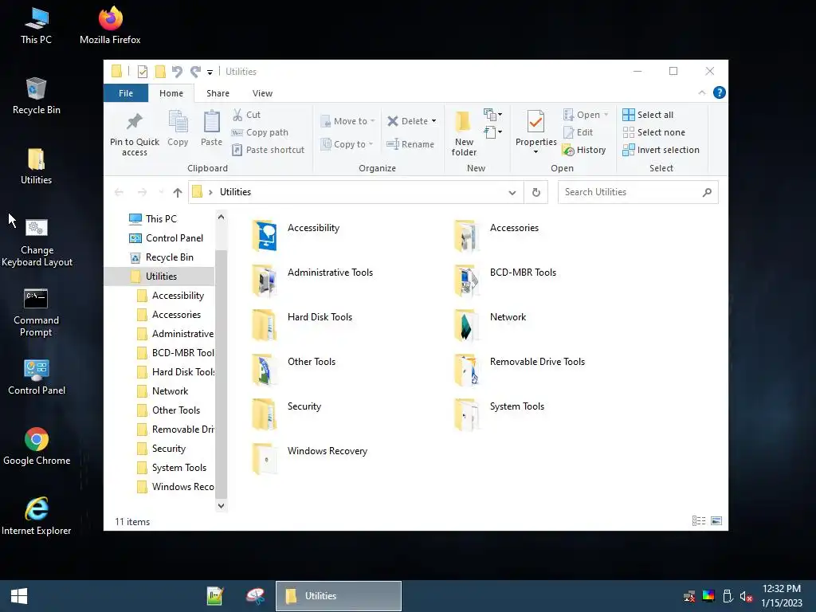This screenshot has height=612, width=816.
Task: Open the Delete options arrow
Action: pyautogui.click(x=433, y=121)
